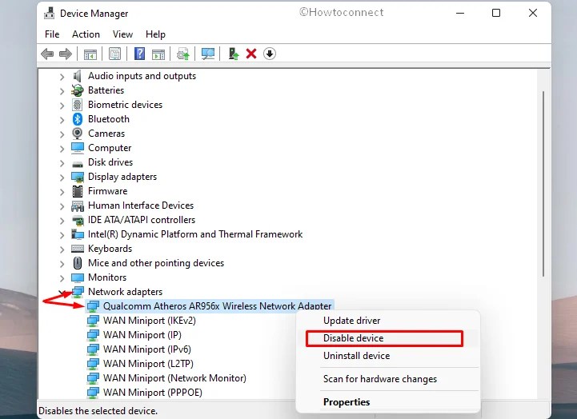Viewport: 577px width, 419px height.
Task: Click Scan for hardware changes monitor icon
Action: pyautogui.click(x=208, y=54)
